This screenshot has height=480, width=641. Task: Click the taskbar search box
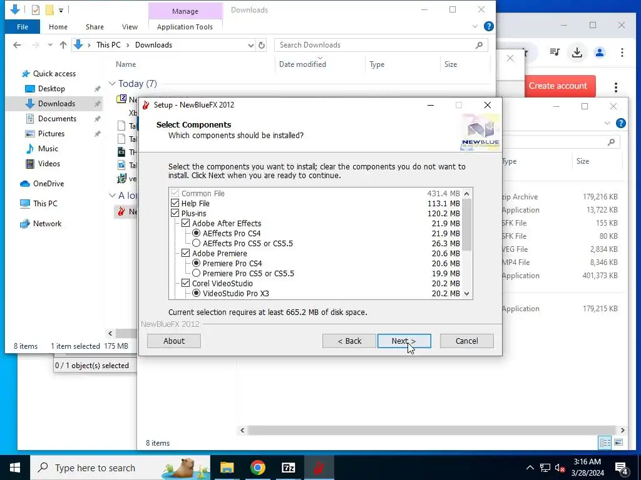pos(120,467)
